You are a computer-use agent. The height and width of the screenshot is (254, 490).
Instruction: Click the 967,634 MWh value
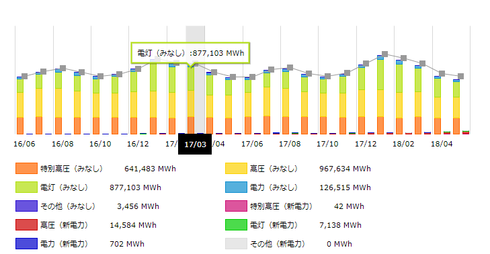coord(345,169)
